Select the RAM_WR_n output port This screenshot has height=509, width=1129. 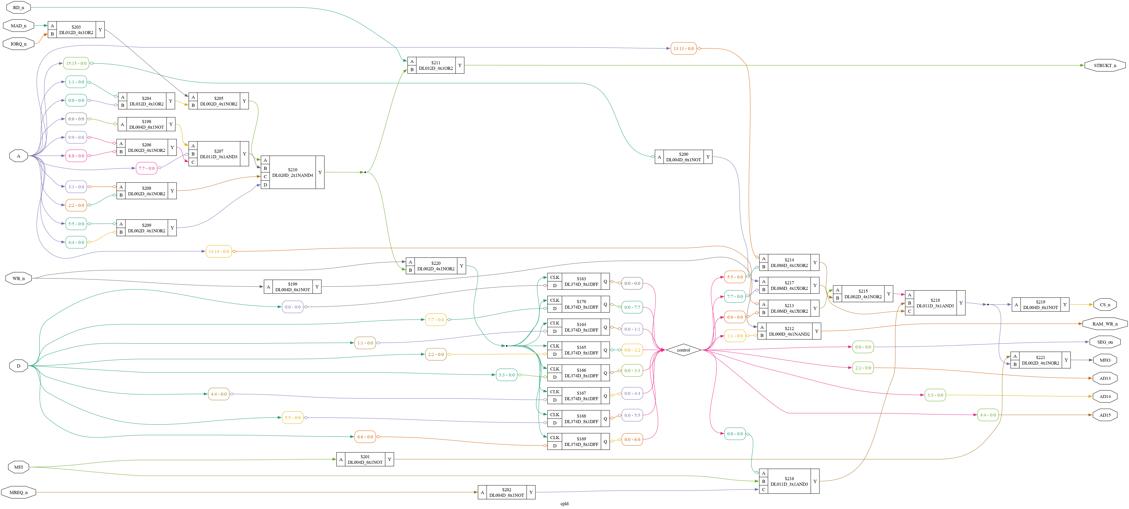[x=1104, y=324]
